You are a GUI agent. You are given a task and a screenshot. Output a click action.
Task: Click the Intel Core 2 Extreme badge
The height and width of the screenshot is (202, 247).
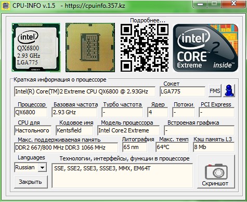tap(205, 48)
